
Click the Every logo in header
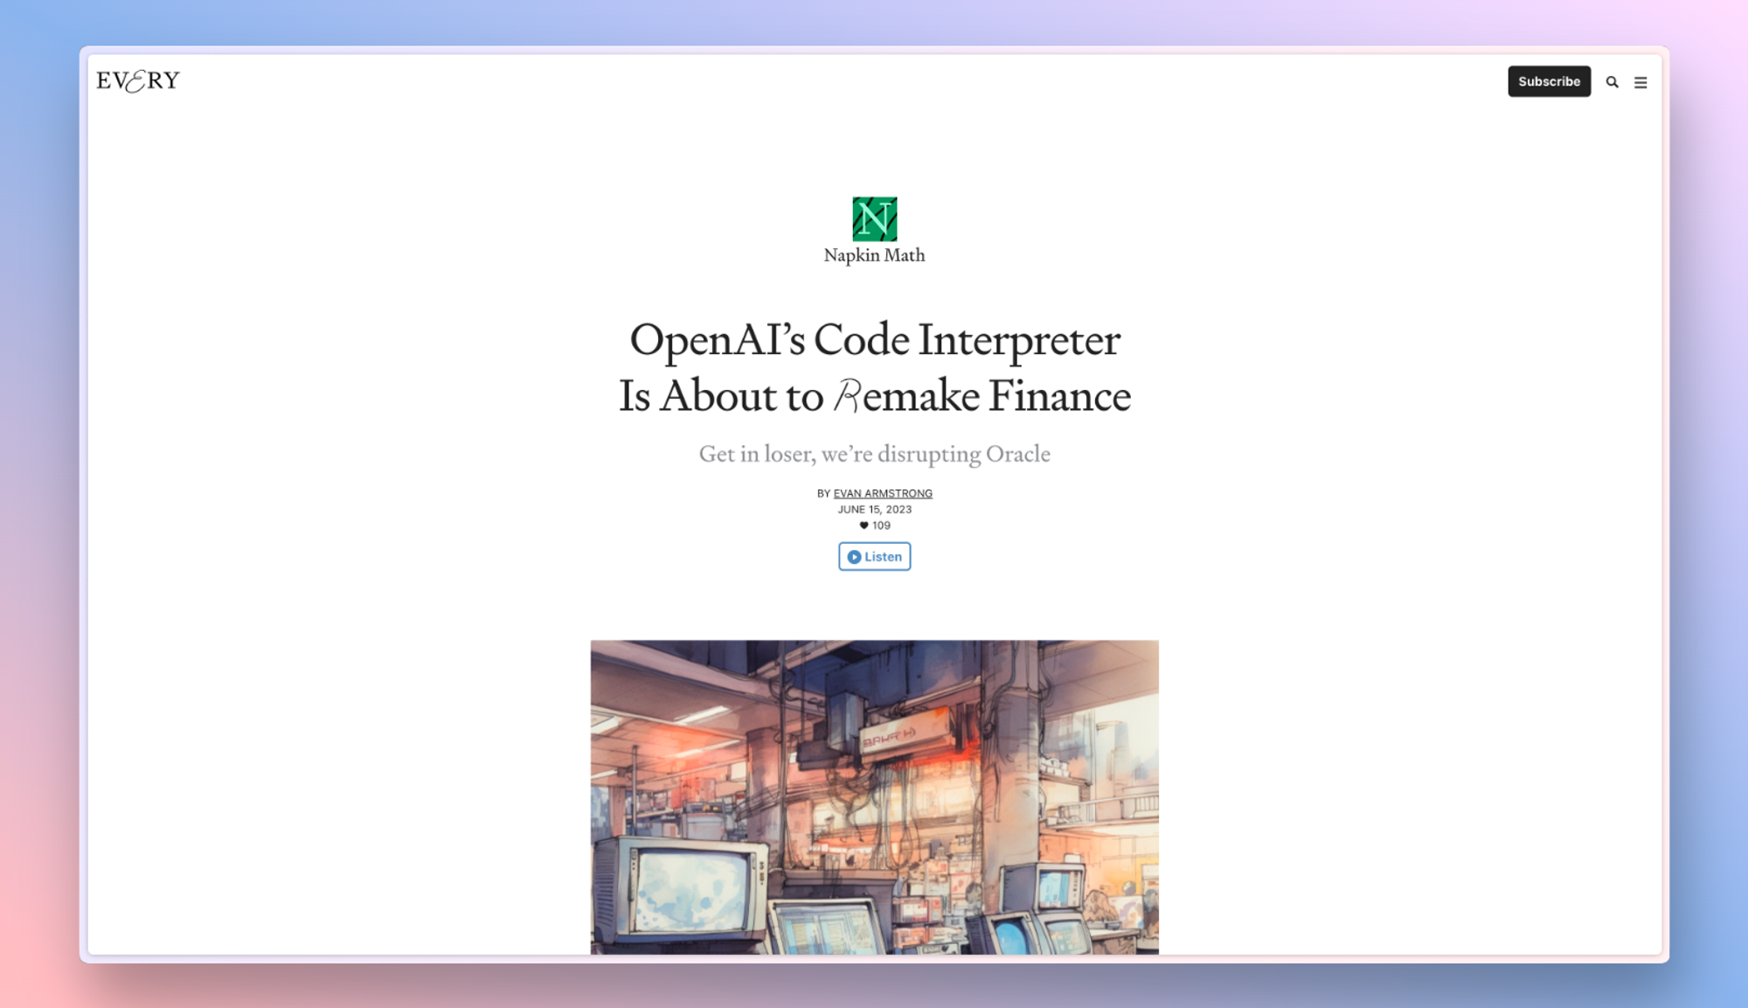137,81
